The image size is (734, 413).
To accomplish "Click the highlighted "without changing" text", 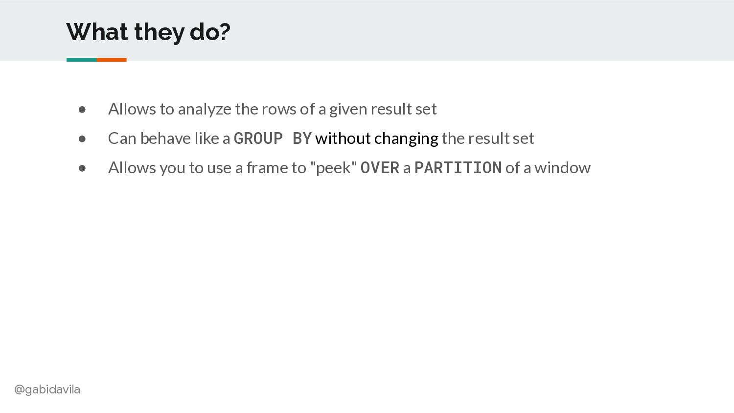I will click(x=377, y=138).
